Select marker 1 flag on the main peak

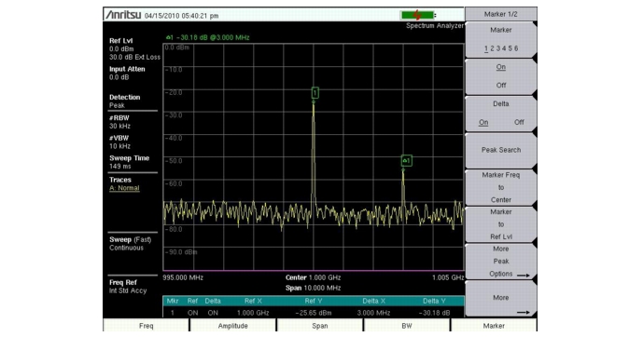click(315, 93)
